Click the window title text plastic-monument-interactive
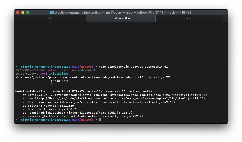Image resolution: width=242 pixels, height=142 pixels. pos(78,12)
